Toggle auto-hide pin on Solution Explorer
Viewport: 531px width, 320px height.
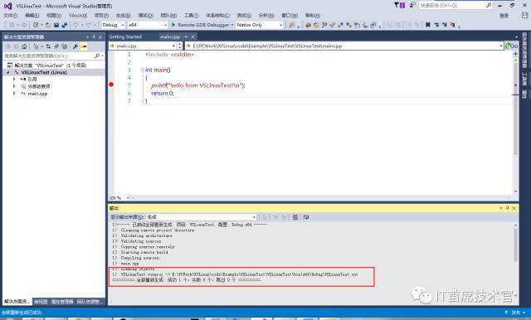tap(94, 36)
